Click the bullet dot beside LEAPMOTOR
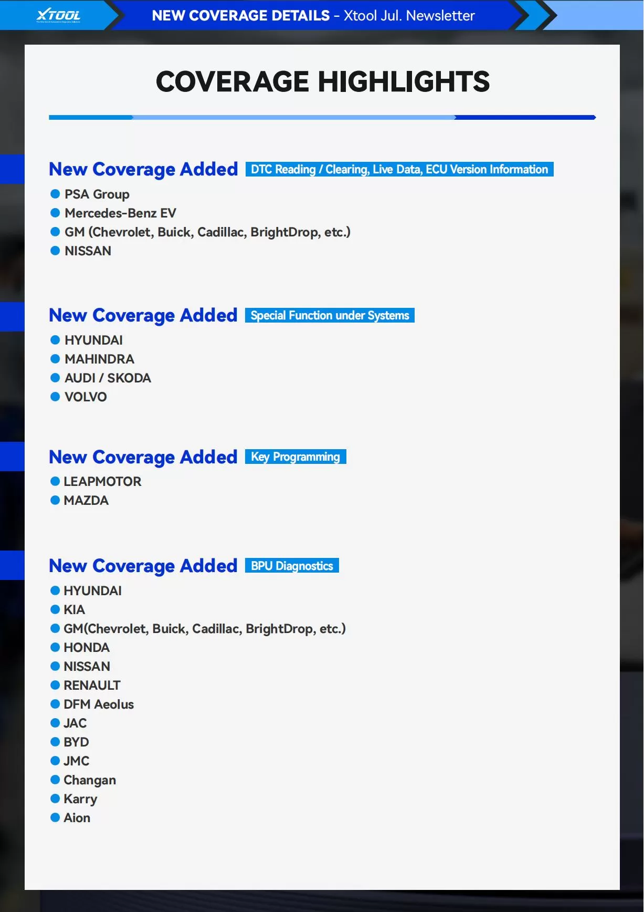 pos(55,481)
